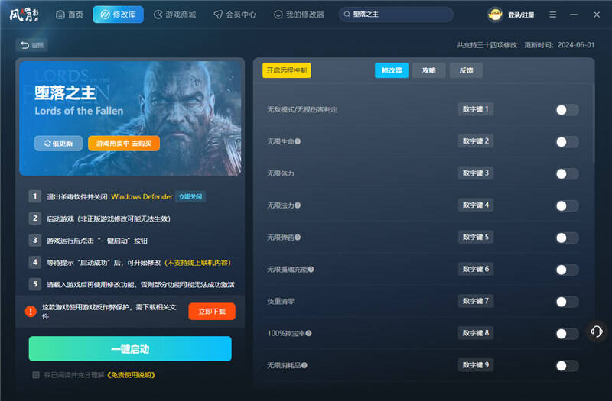Screen dimensions: 612x401
Task: Click the help icon beside 无限生命
Action: (298, 141)
